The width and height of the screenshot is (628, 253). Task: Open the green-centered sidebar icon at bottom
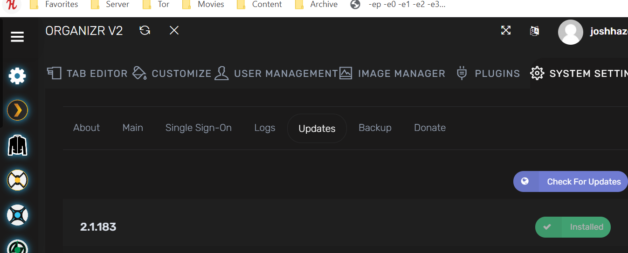17,247
